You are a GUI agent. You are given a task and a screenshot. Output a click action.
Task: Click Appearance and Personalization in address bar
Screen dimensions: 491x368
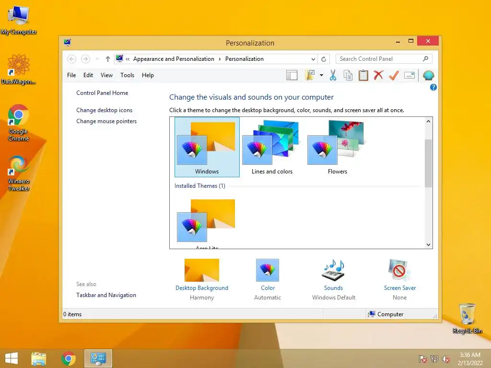click(174, 59)
